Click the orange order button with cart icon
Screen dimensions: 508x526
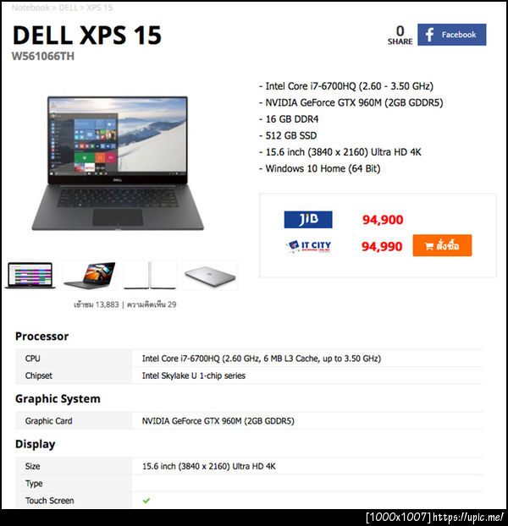442,245
